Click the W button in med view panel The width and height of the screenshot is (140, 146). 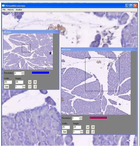coord(88,127)
